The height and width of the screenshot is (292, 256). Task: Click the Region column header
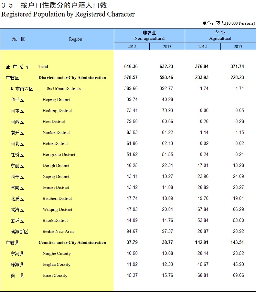pyautogui.click(x=75, y=39)
